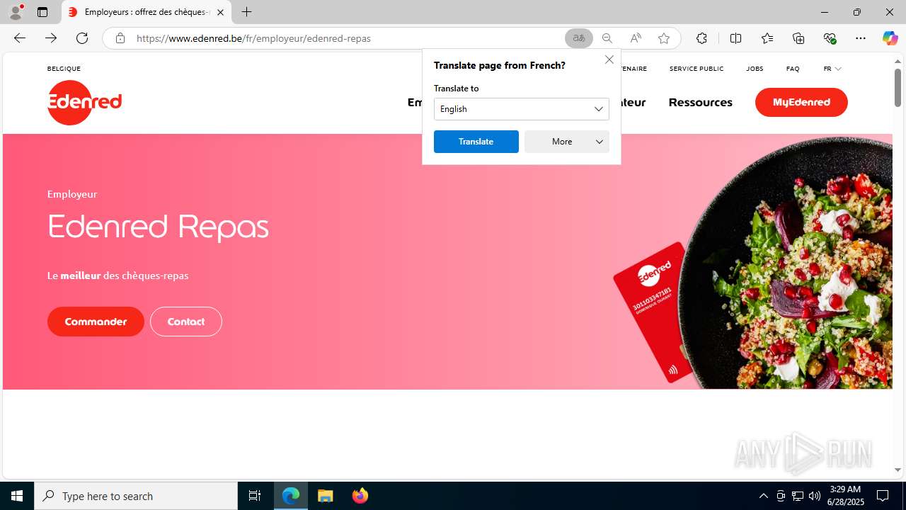Toggle the translate icon in address bar
906x510 pixels.
click(579, 38)
